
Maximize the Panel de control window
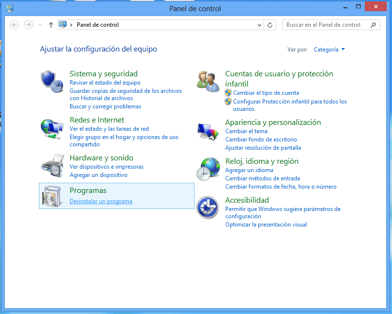tap(358, 7)
